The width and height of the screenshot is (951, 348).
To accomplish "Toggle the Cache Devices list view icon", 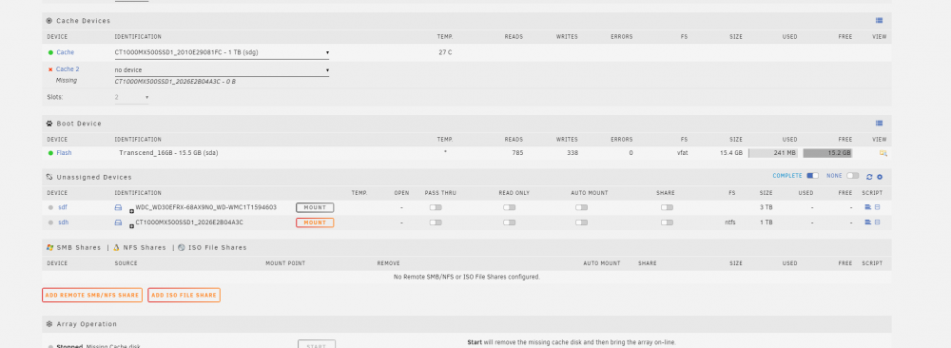I will point(879,21).
